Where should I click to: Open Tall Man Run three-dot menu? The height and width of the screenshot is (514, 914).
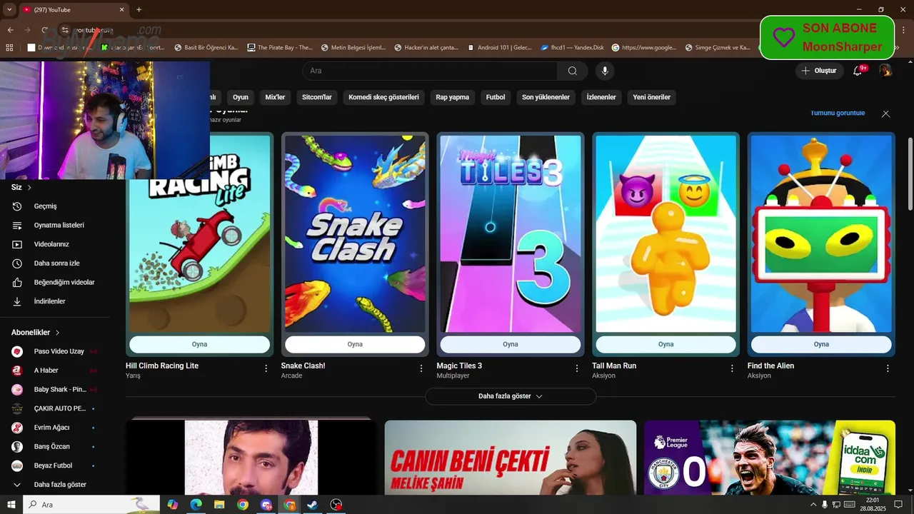732,368
